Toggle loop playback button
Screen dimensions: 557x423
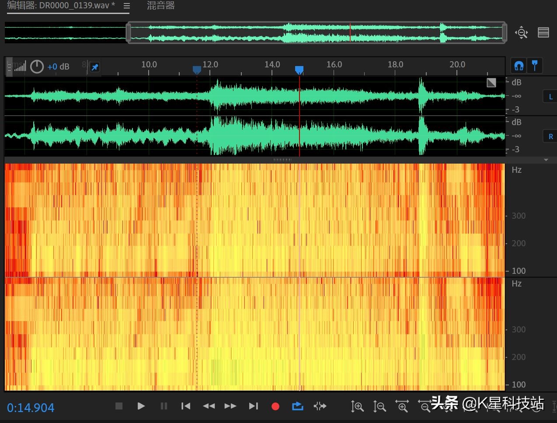298,406
